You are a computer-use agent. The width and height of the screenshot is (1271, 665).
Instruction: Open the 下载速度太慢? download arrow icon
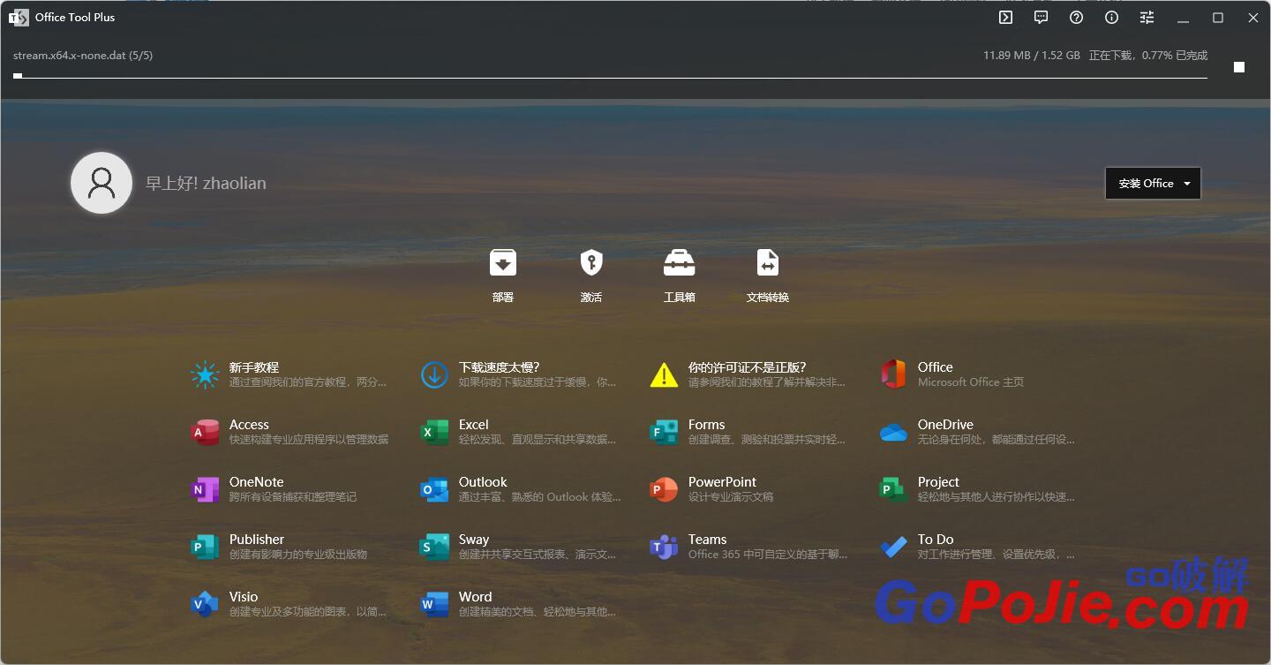coord(434,374)
